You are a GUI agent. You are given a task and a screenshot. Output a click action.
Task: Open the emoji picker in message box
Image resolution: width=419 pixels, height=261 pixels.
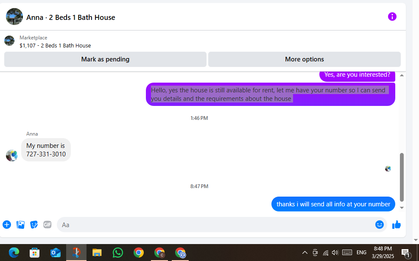pyautogui.click(x=380, y=225)
